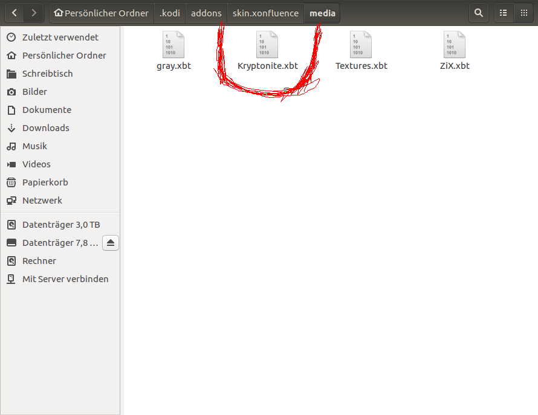Click the server icon beside Mit Server verbinden
The image size is (538, 415).
11,279
